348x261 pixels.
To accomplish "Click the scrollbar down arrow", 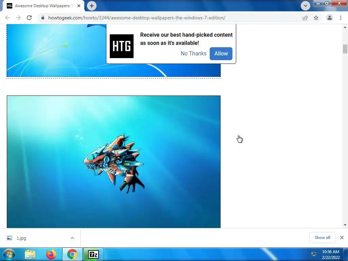I will (345, 225).
